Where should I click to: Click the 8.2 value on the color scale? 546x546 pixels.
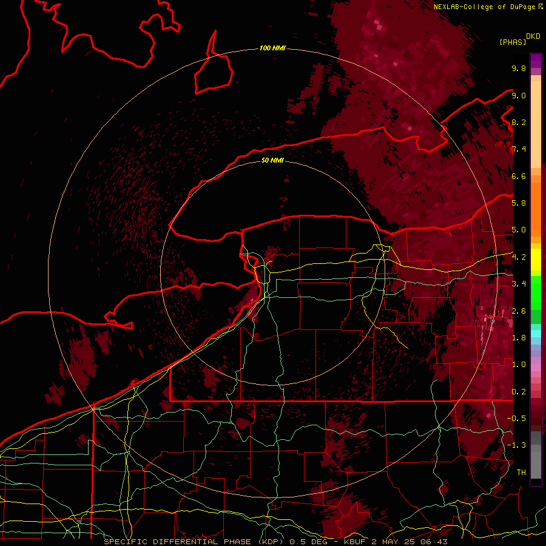[x=519, y=122]
